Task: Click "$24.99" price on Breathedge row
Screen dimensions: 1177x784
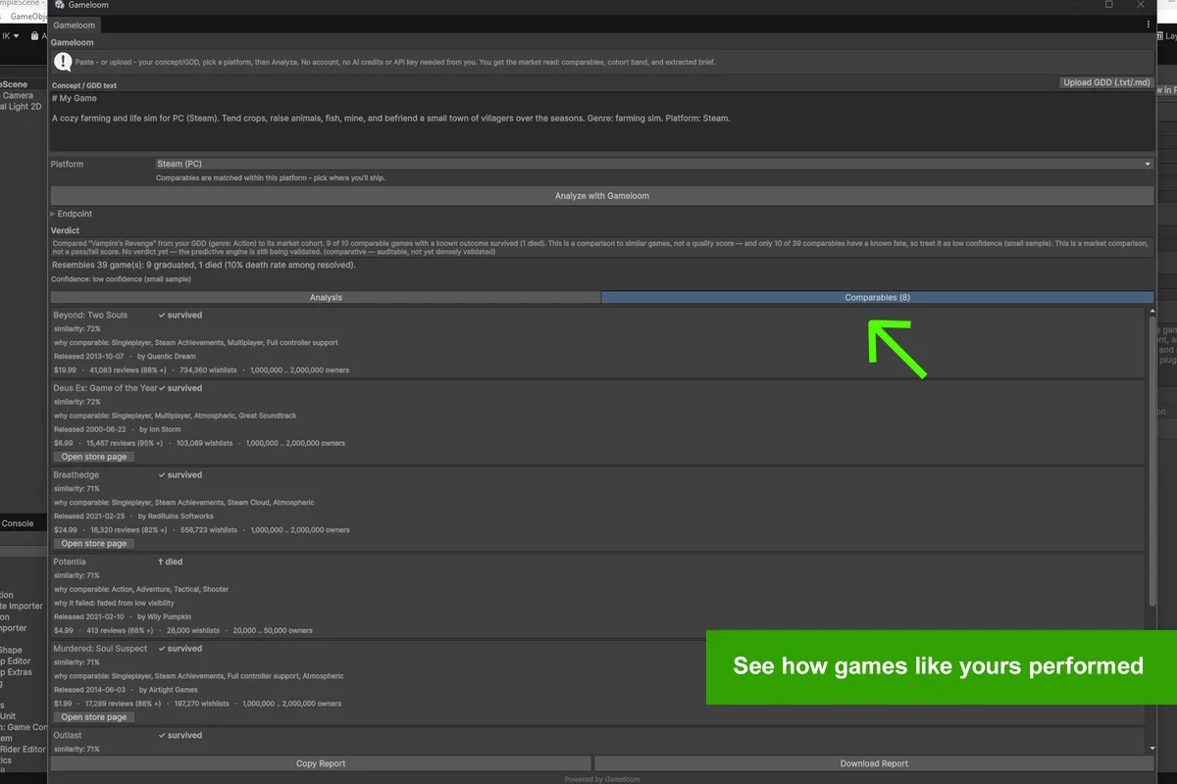Action: click(x=66, y=530)
